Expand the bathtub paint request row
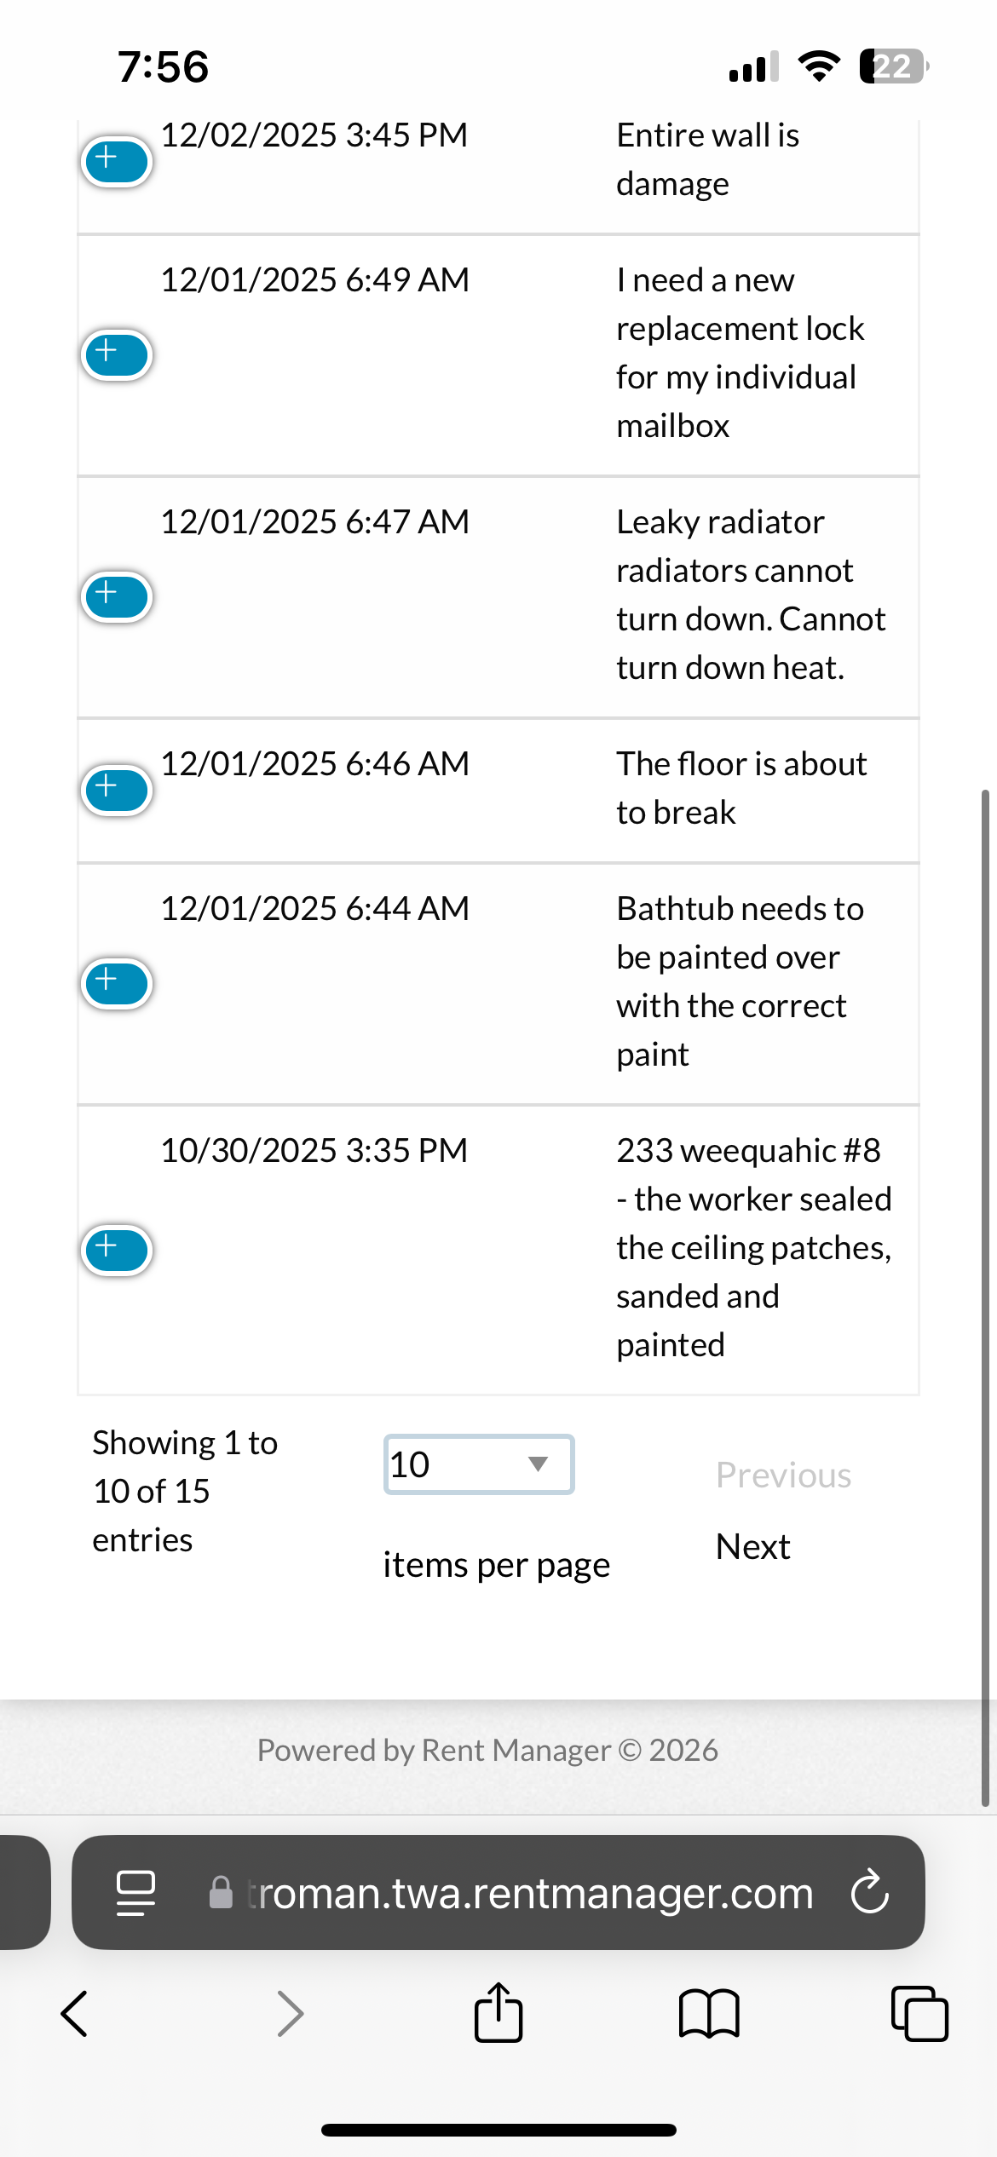 [117, 983]
